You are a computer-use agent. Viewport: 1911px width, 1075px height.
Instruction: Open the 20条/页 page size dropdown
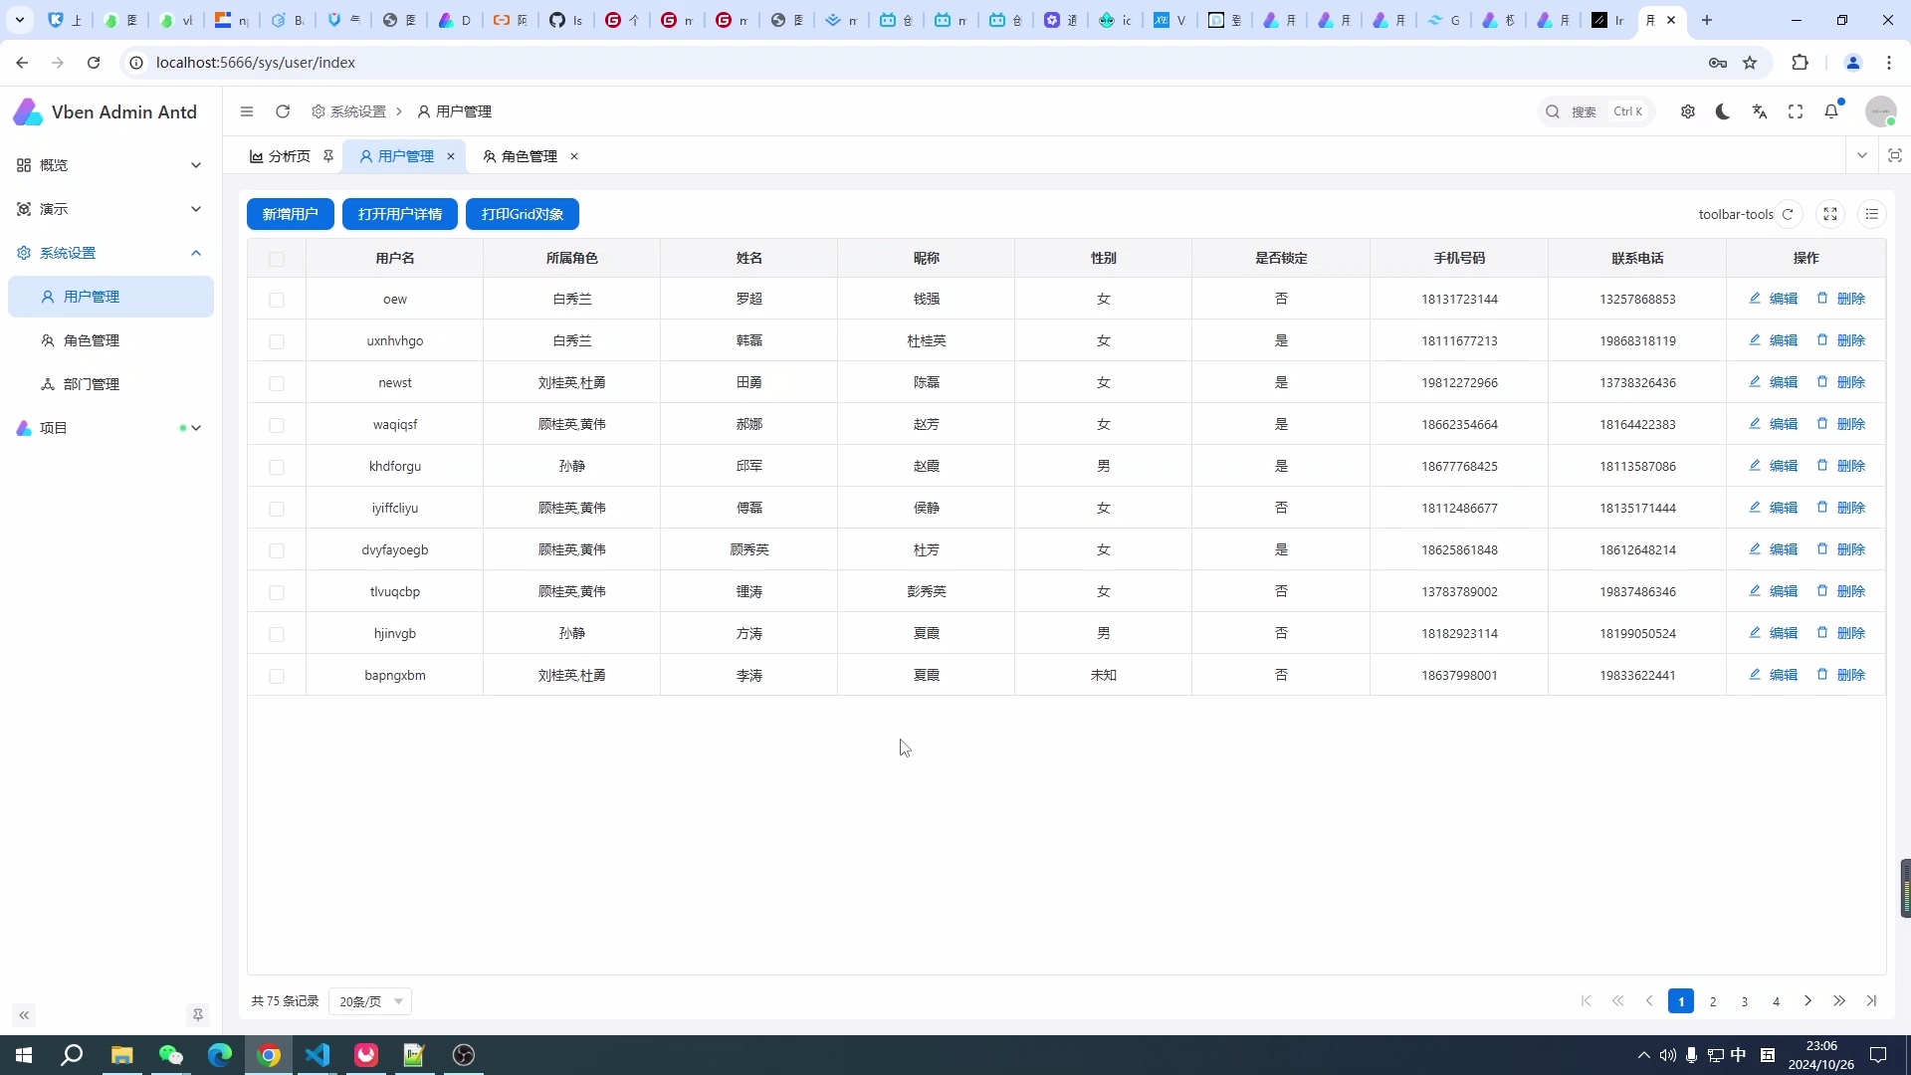369,1001
